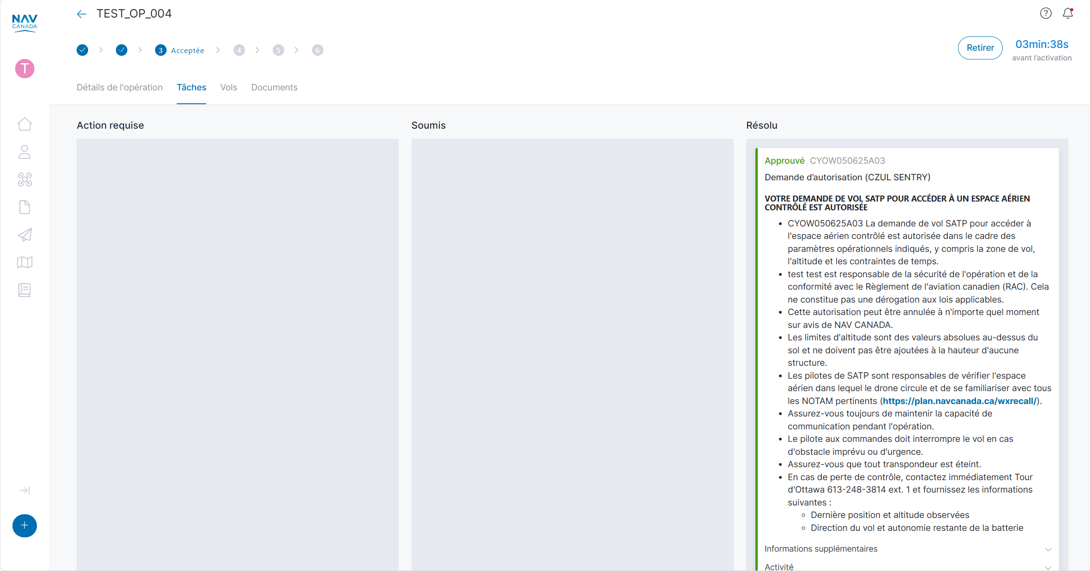
Task: Open the person profile sidebar icon
Action: 24,152
